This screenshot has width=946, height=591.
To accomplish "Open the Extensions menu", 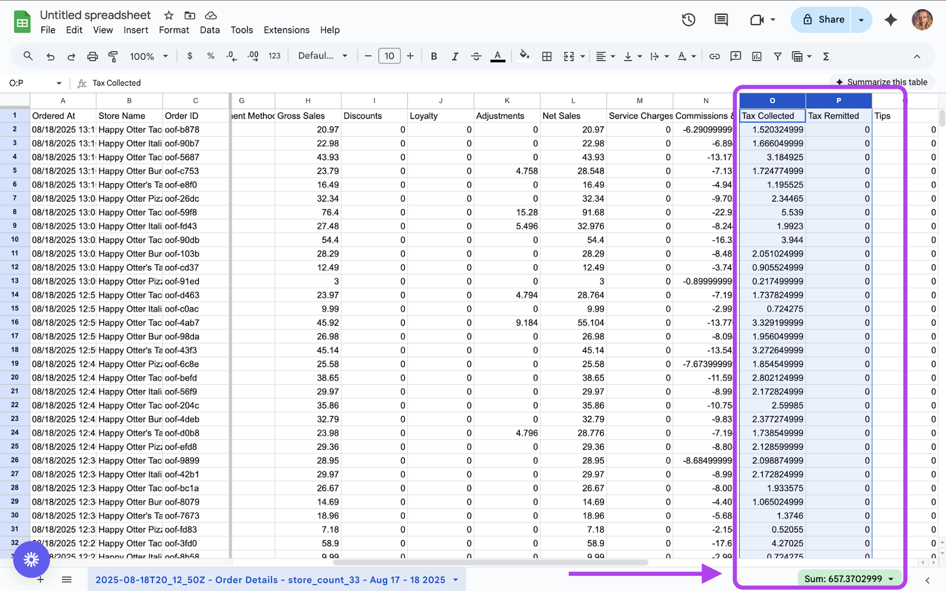I will coord(286,30).
